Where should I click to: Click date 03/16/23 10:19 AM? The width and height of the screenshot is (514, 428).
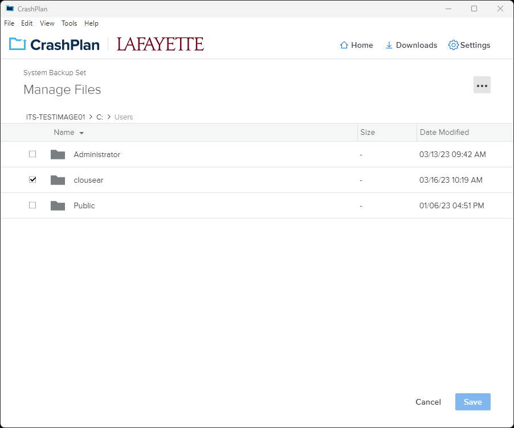(451, 180)
